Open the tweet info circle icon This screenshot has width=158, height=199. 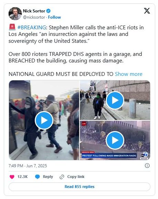pyautogui.click(x=147, y=166)
